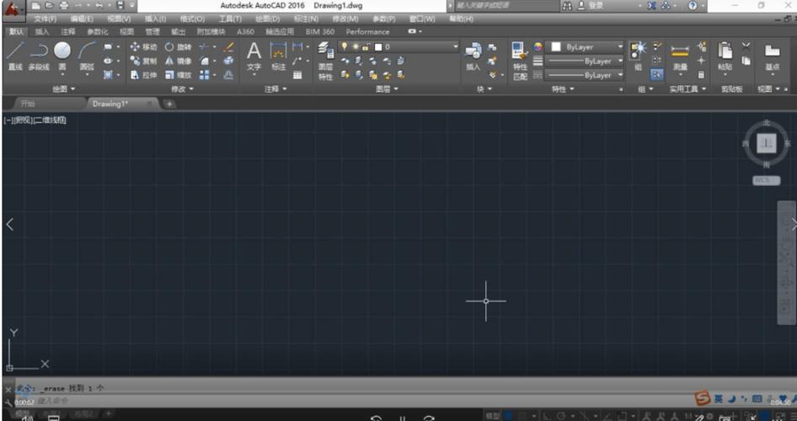The height and width of the screenshot is (421, 797).
Task: Expand the Annotation (注释) panel
Action: coord(275,89)
